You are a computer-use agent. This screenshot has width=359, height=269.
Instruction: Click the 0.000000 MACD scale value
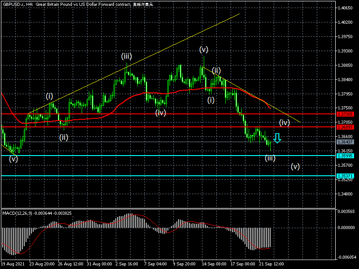346,228
